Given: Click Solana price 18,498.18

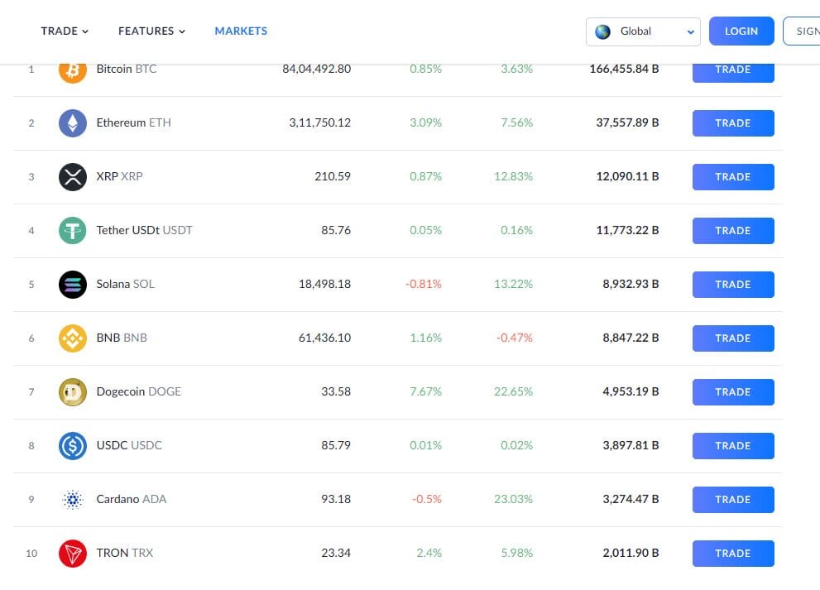Looking at the screenshot, I should 324,284.
